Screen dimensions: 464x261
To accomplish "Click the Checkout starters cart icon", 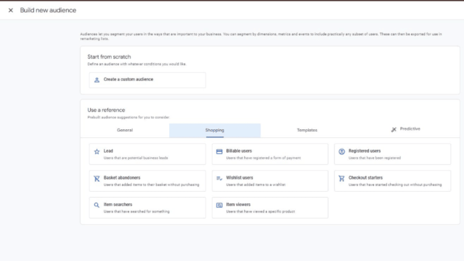I will coord(342,178).
